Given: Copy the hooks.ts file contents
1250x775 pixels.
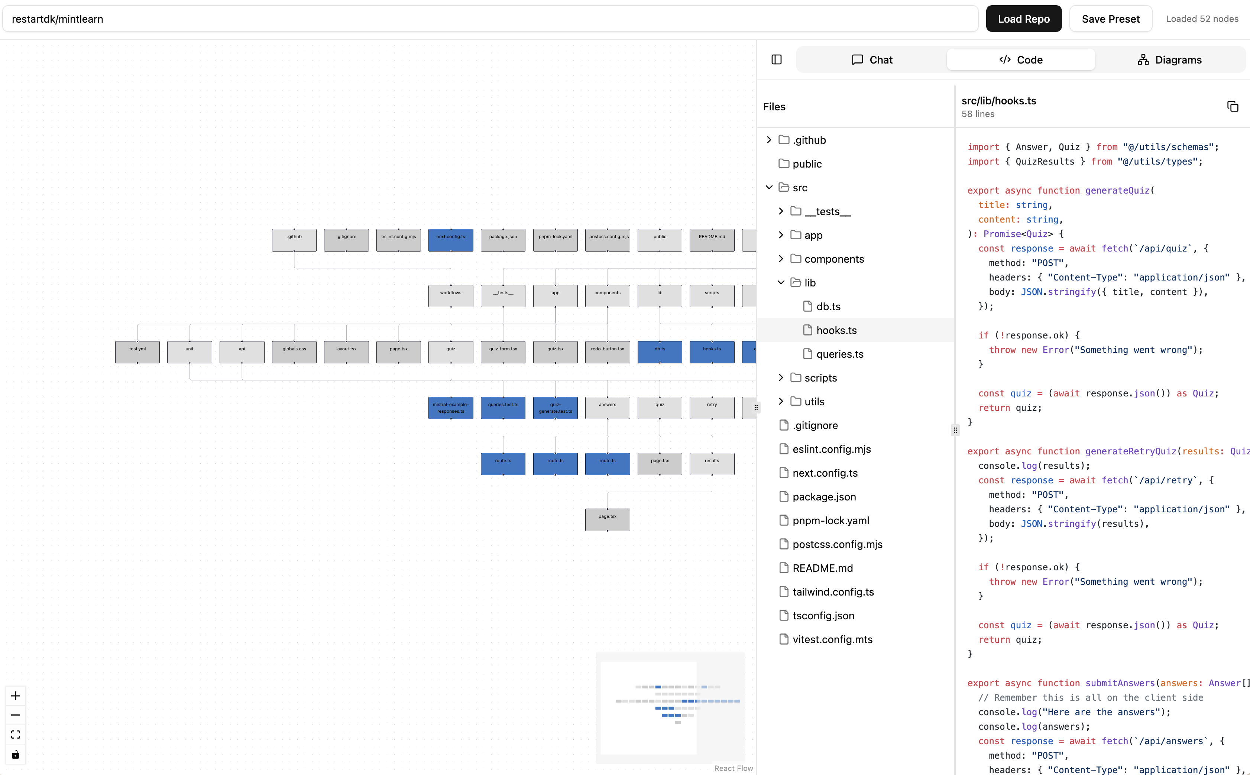Looking at the screenshot, I should click(1233, 107).
